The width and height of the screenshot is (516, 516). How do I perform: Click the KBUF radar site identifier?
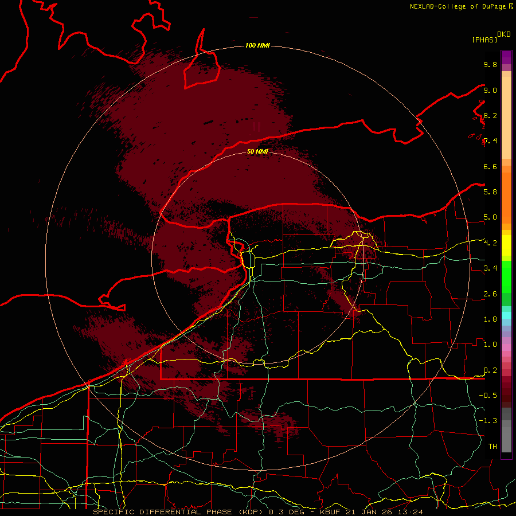[x=330, y=512]
